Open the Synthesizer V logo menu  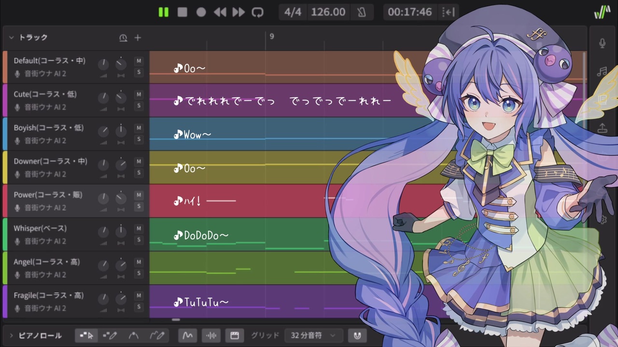pos(602,12)
